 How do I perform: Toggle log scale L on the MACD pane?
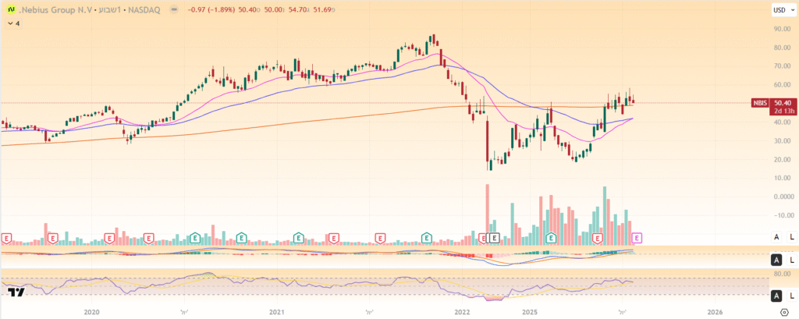791,261
